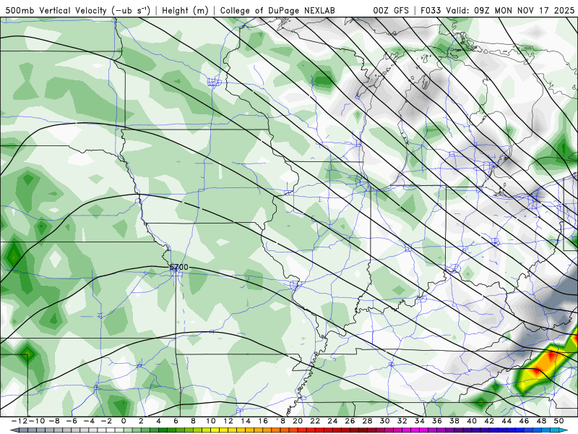Click the '-12' colorbar scale label

point(20,421)
